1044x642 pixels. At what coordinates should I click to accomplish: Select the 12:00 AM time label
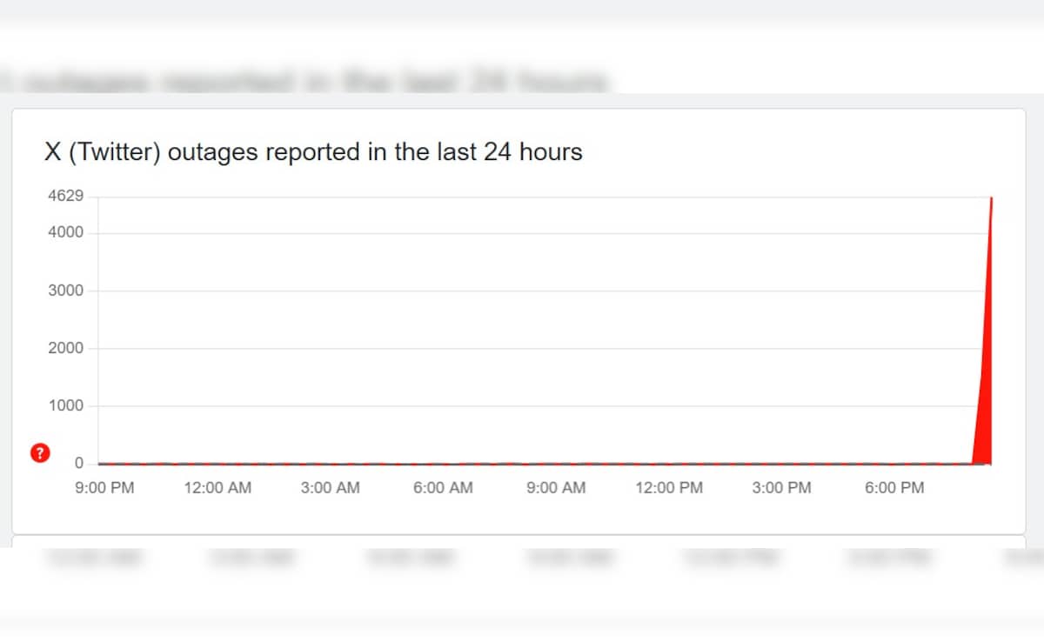tap(217, 488)
